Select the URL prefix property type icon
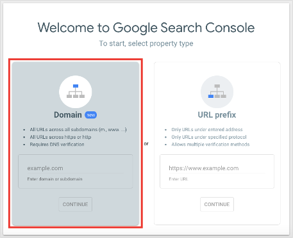This screenshot has width=293, height=238. (x=217, y=91)
